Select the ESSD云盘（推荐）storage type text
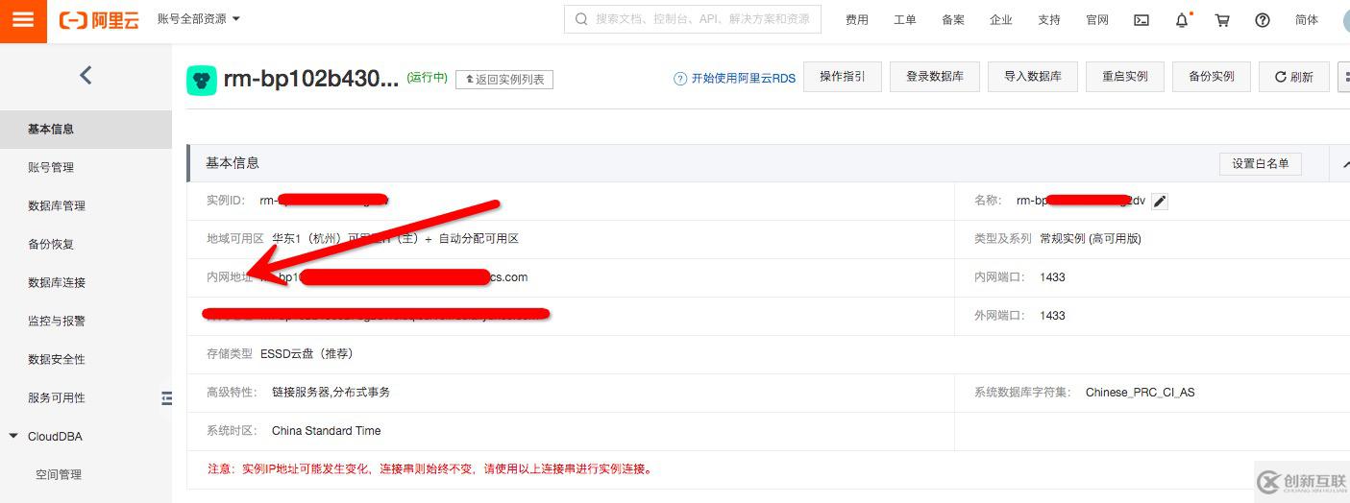 point(307,354)
